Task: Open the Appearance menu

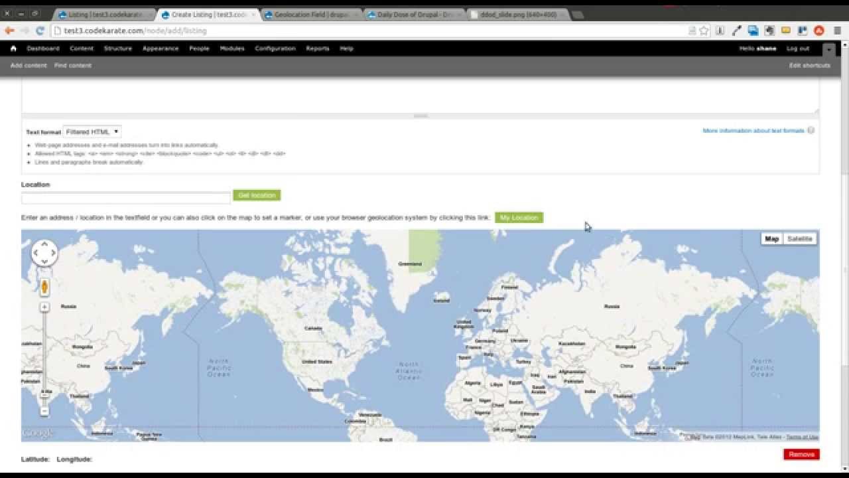Action: tap(161, 48)
